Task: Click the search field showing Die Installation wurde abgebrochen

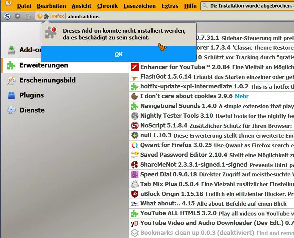Action: pos(248,6)
